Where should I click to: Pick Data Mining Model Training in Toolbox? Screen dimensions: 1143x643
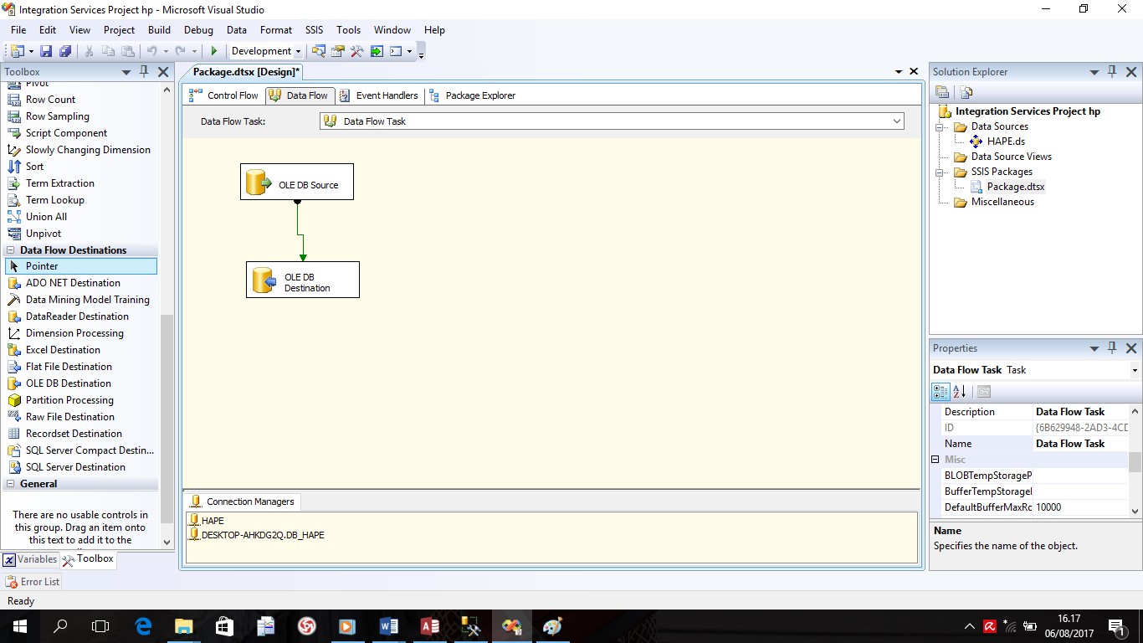pyautogui.click(x=87, y=300)
